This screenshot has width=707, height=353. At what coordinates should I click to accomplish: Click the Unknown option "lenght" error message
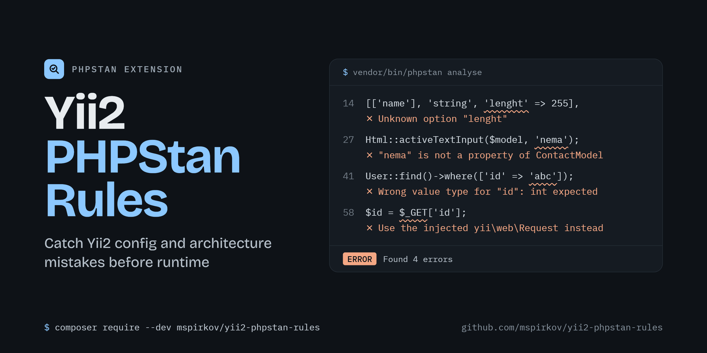pos(443,119)
